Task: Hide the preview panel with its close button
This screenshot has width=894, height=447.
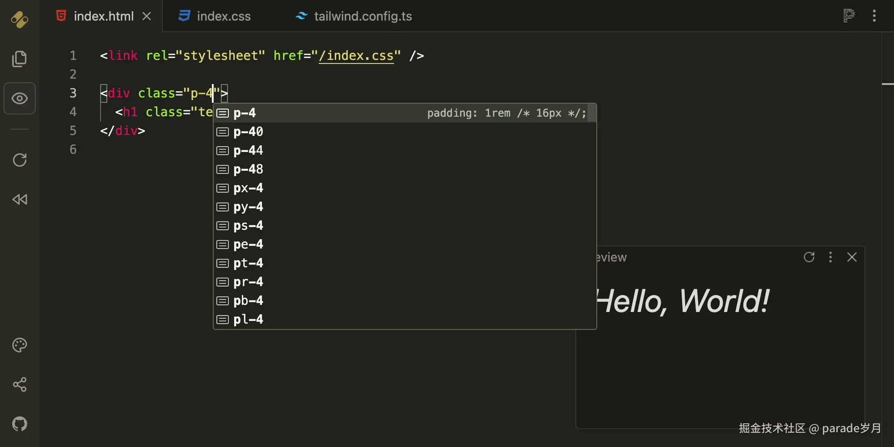Action: (x=852, y=257)
